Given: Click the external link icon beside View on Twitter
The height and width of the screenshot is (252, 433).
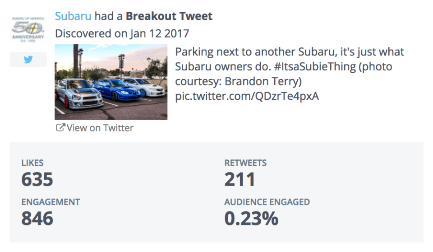Looking at the screenshot, I should point(60,128).
